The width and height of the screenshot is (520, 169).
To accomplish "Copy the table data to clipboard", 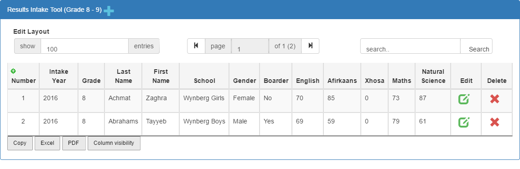I will pyautogui.click(x=20, y=143).
